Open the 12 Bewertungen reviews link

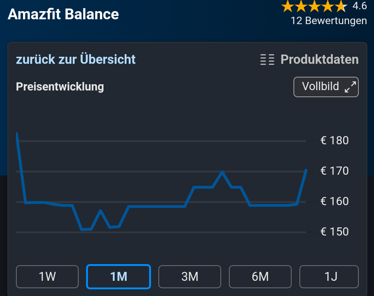329,21
